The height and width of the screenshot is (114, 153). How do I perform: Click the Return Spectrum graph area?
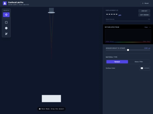click(x=128, y=36)
